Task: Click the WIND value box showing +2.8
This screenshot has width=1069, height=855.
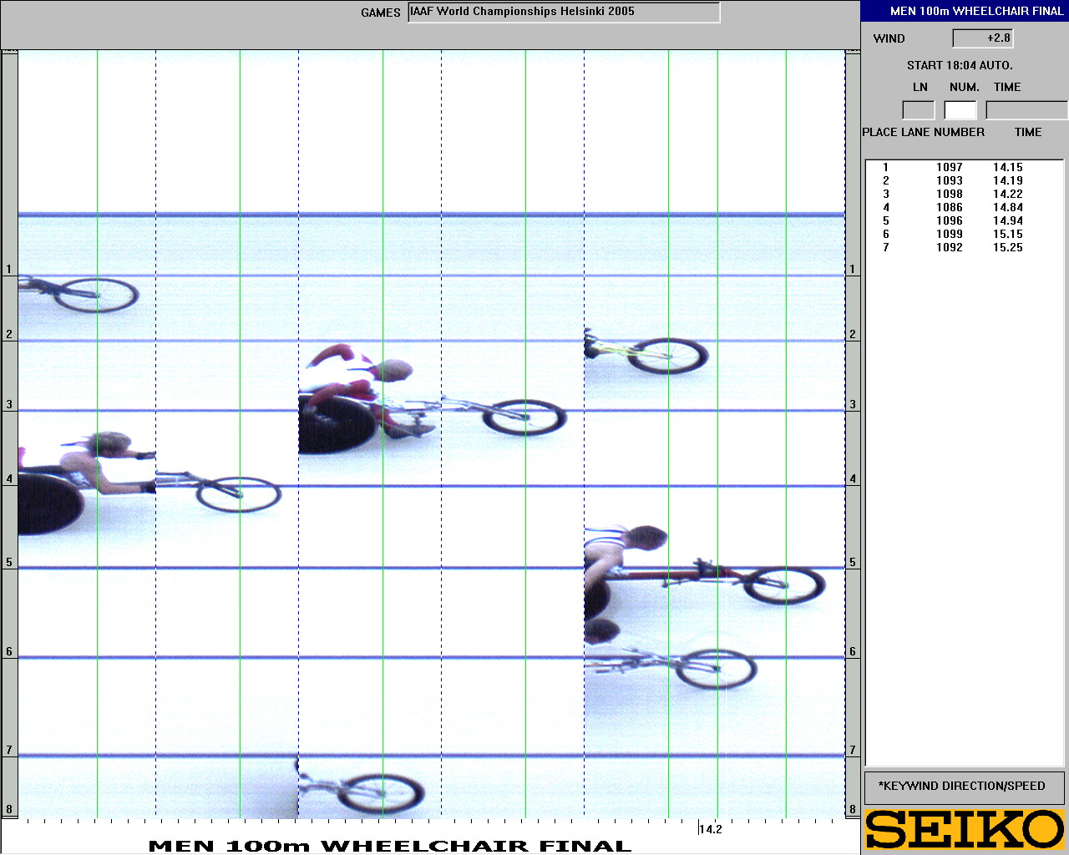Action: [x=982, y=38]
